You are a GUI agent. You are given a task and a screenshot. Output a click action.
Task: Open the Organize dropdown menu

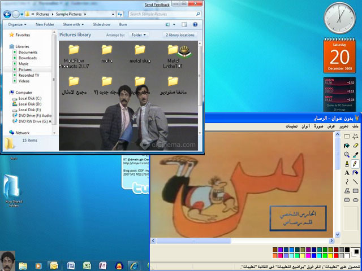pos(17,24)
